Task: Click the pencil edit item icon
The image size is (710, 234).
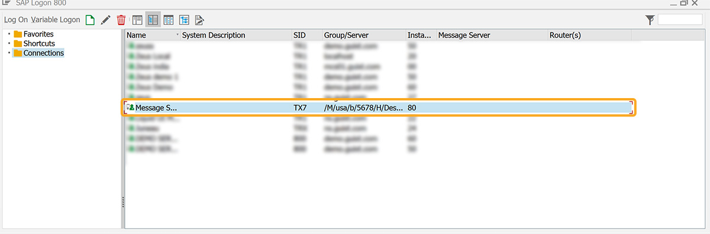Action: (106, 20)
